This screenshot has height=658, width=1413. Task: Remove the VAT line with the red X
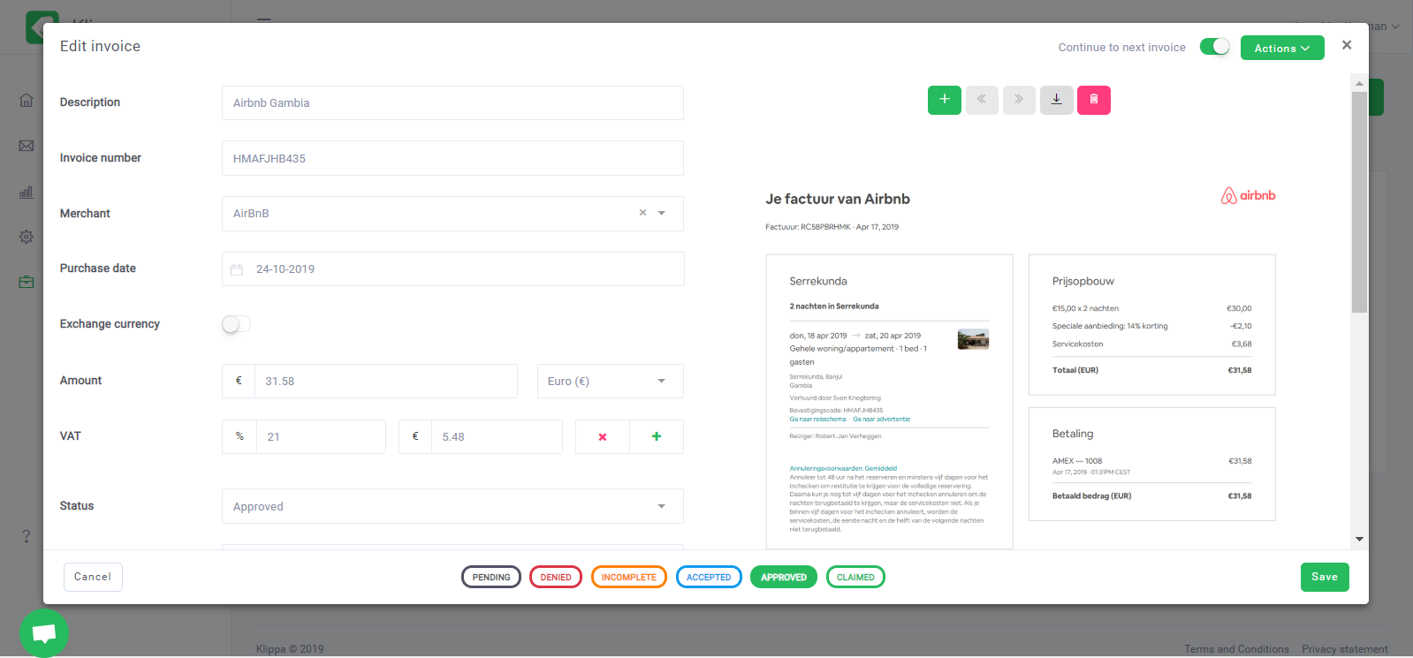tap(603, 436)
